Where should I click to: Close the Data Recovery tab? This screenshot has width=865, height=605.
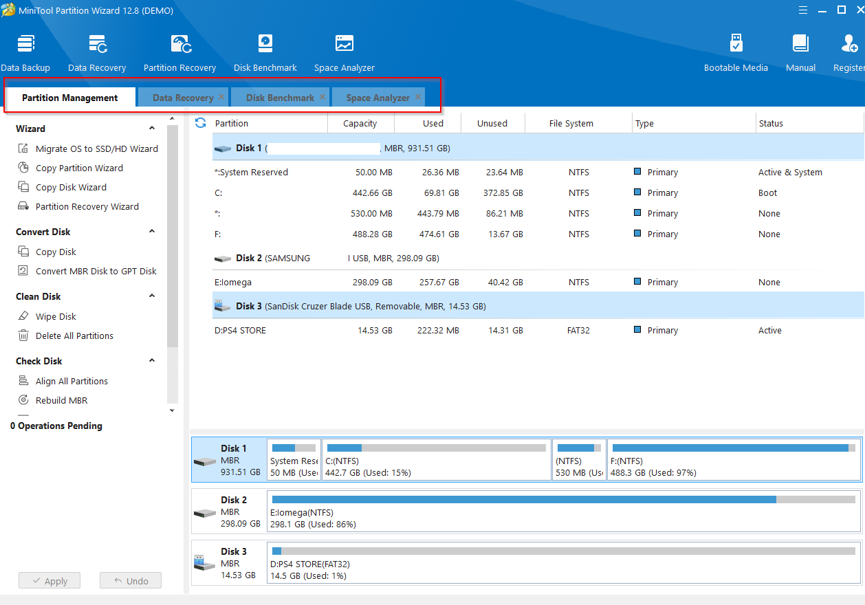[x=221, y=97]
